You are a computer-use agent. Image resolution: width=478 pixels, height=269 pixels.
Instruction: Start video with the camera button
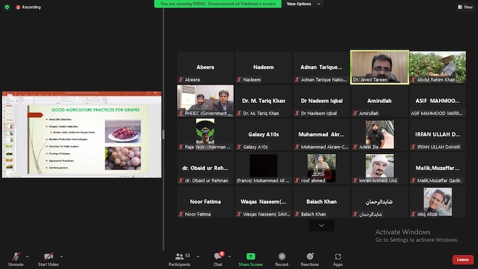tap(47, 258)
